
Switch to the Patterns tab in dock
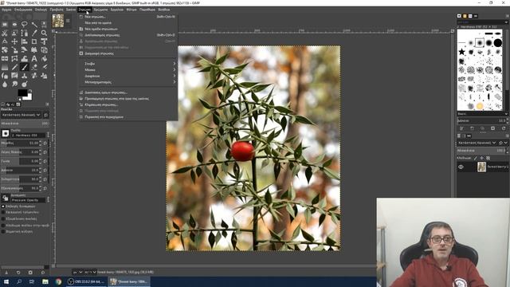465,16
